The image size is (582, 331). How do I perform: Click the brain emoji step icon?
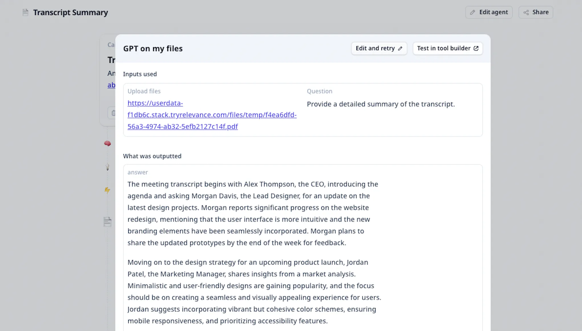pyautogui.click(x=107, y=144)
